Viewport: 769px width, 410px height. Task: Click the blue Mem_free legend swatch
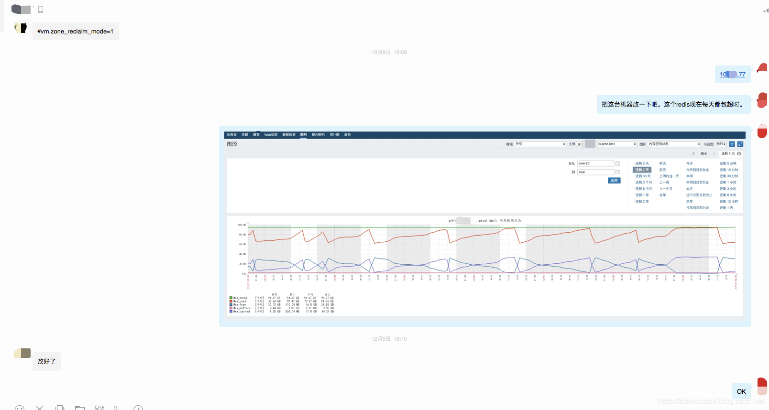[231, 304]
